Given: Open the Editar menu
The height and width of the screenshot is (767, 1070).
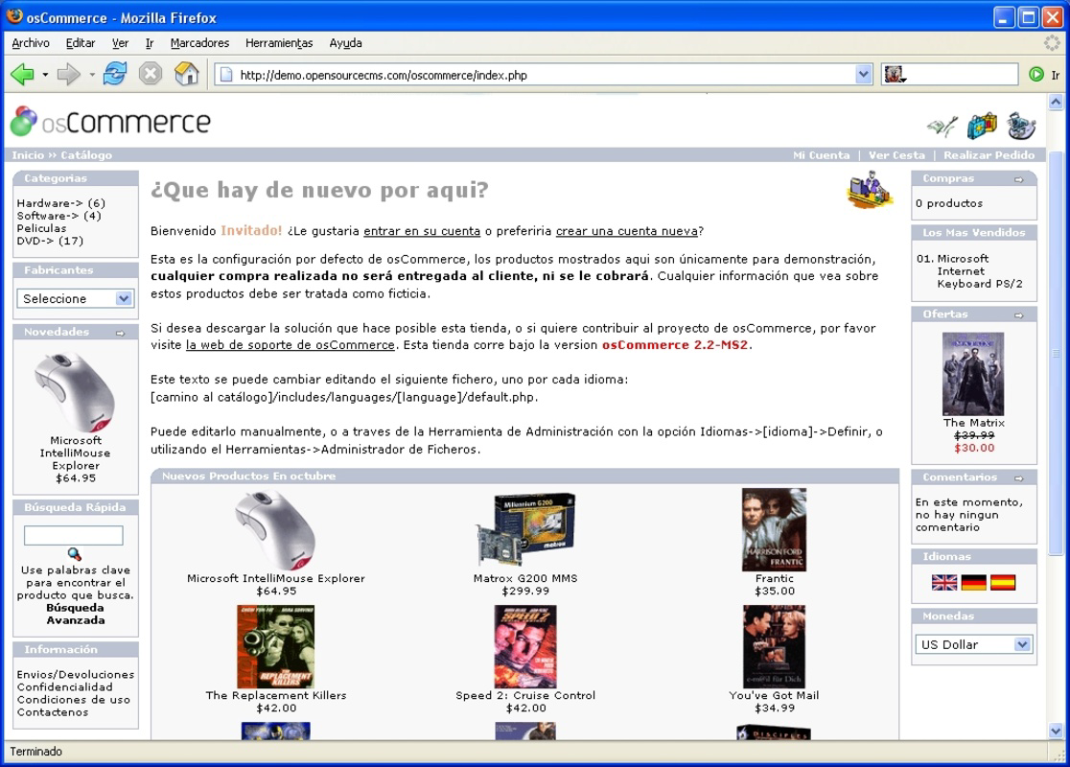Looking at the screenshot, I should click(x=81, y=43).
